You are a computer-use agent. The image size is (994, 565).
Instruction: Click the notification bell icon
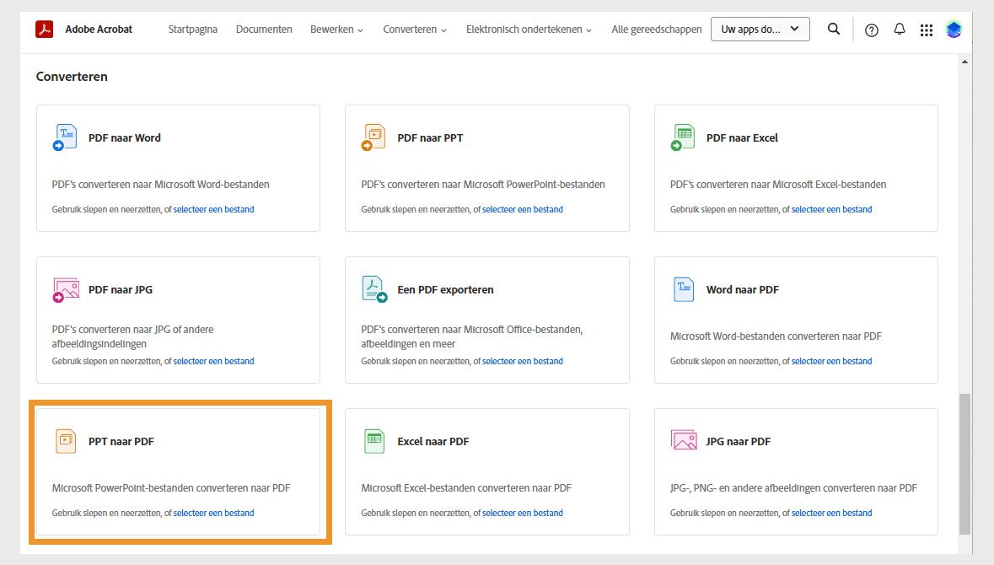point(899,29)
